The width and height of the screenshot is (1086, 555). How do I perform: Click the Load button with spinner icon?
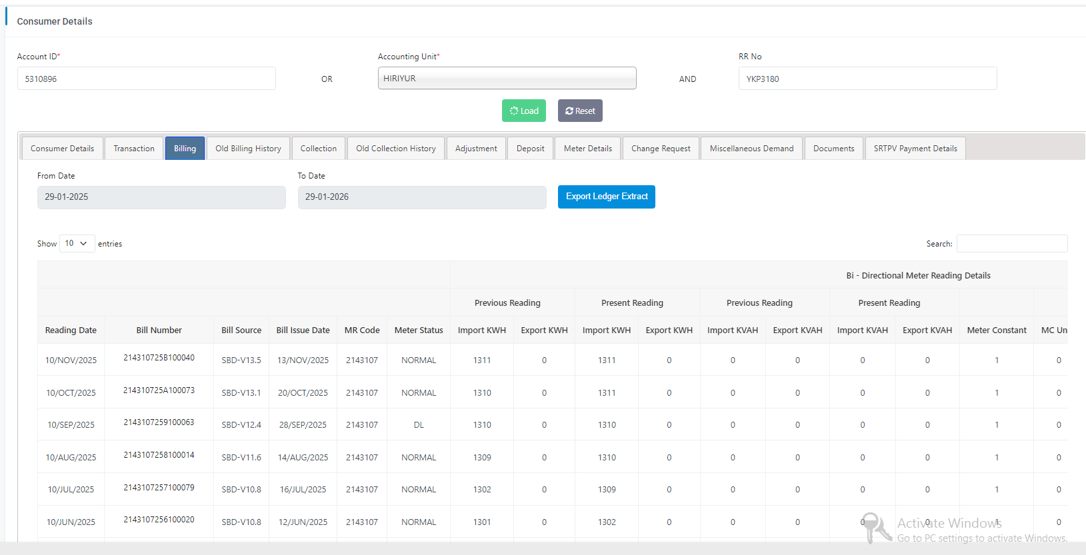(523, 111)
